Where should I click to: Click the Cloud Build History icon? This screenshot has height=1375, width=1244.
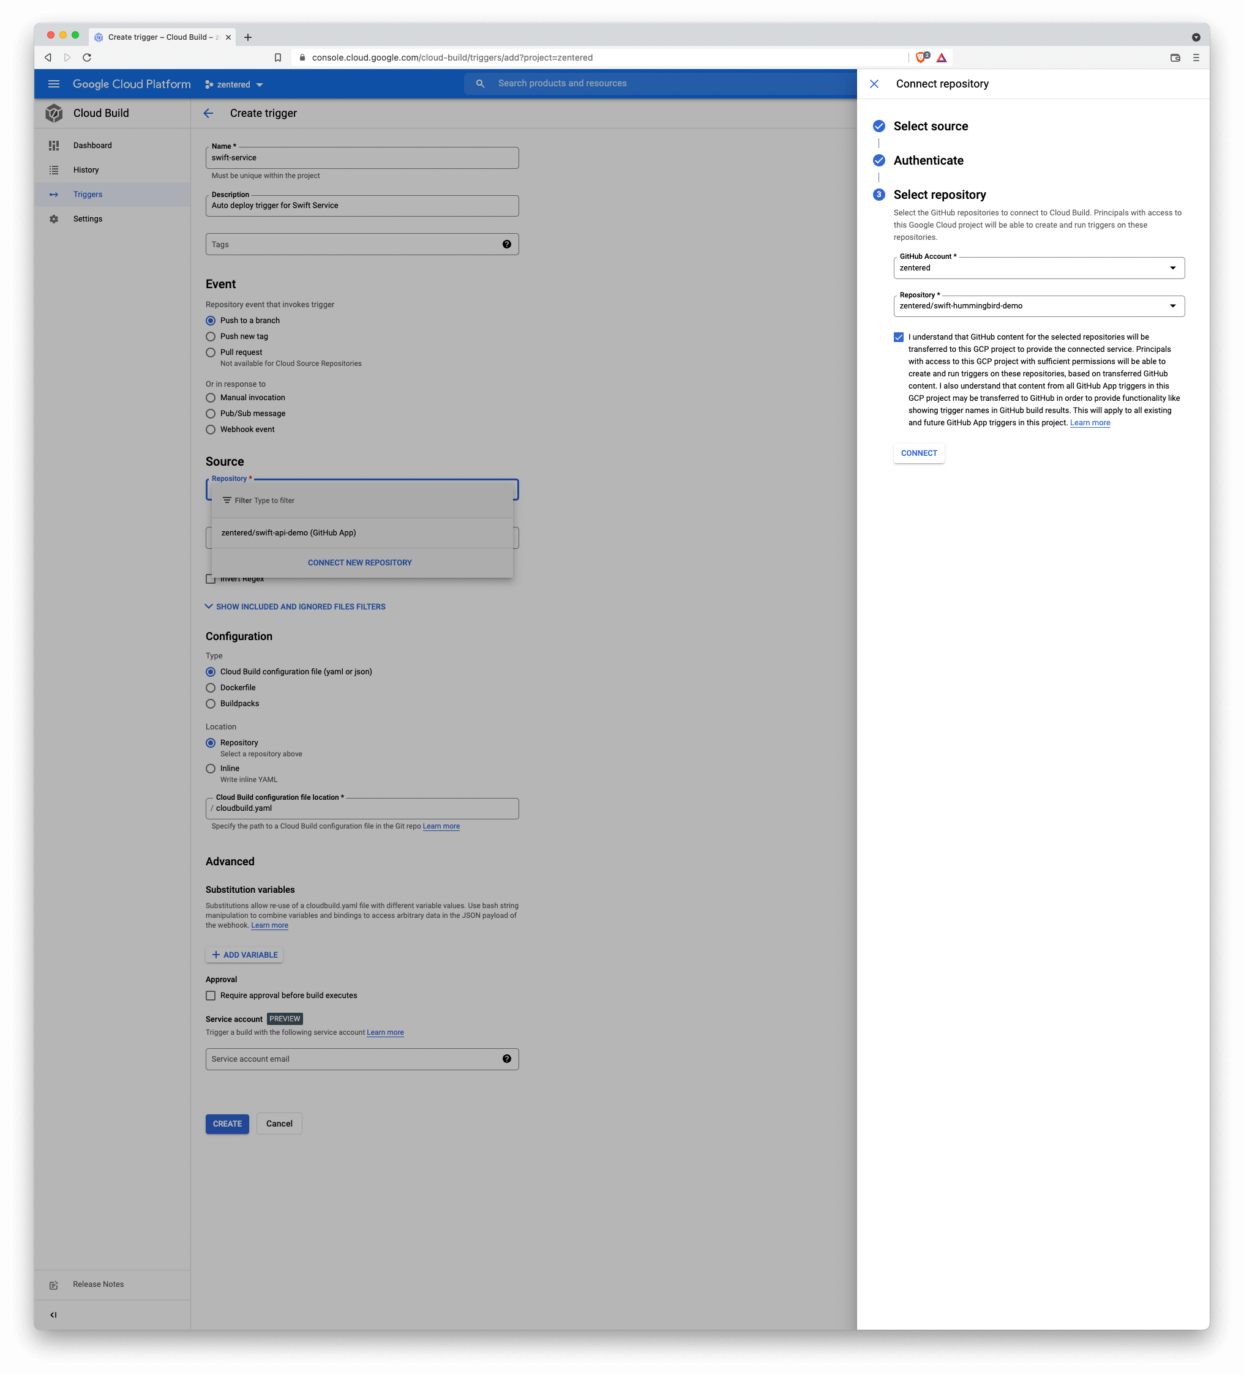click(x=54, y=169)
